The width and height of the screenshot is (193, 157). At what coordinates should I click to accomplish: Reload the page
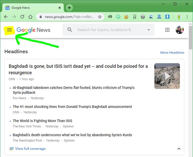(x=22, y=17)
